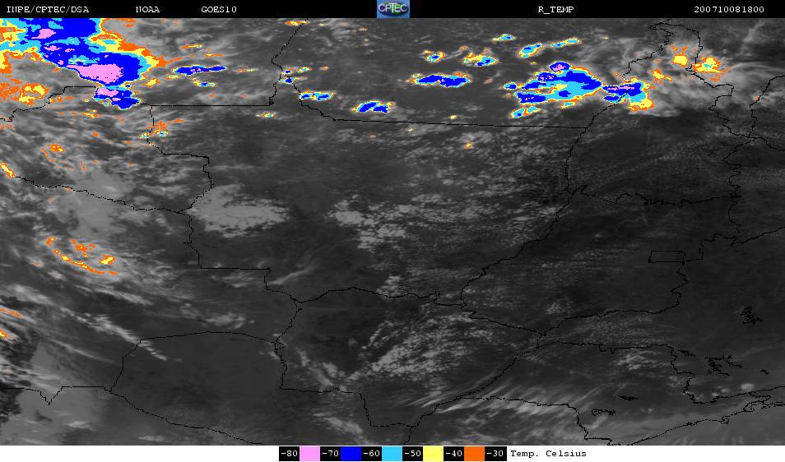
Task: Click the -40 legend value
Action: (x=453, y=454)
